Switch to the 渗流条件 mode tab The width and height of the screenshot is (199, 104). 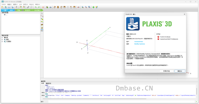point(28,10)
